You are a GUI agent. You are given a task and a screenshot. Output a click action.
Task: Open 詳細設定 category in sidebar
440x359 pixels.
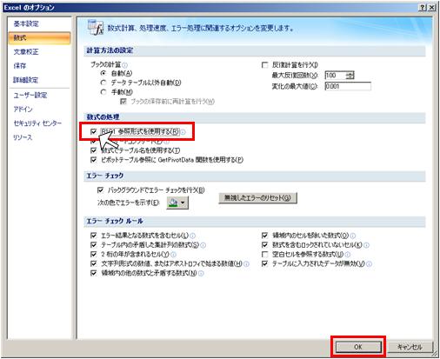(26, 80)
